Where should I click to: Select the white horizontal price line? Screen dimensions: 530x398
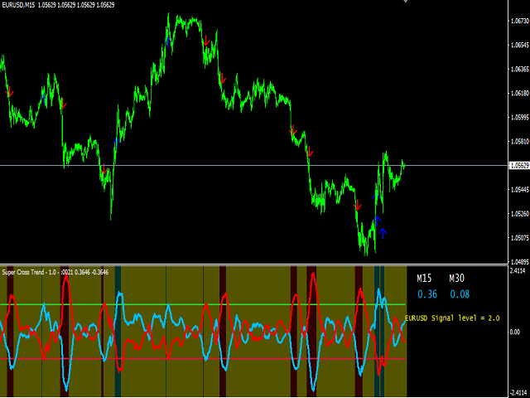pos(248,166)
